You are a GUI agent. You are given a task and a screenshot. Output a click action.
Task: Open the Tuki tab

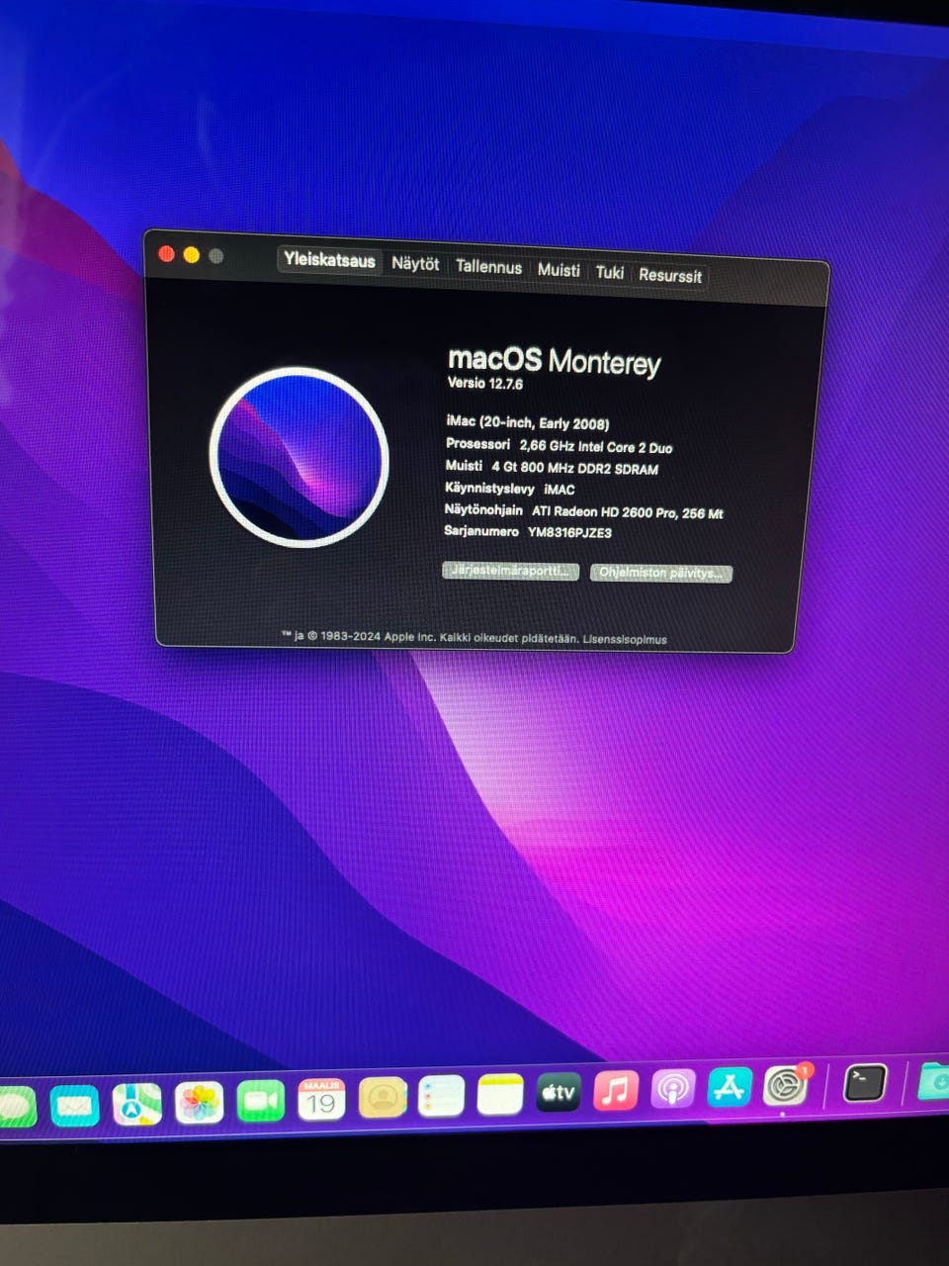[610, 272]
